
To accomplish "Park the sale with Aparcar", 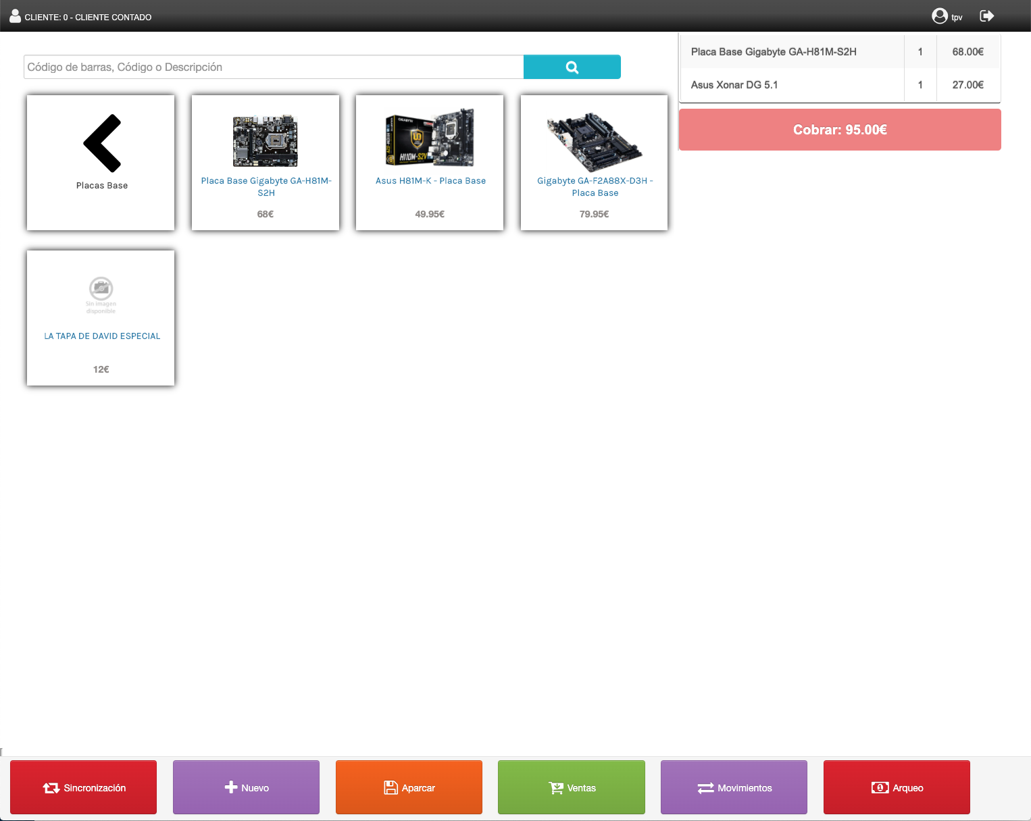I will coord(409,787).
